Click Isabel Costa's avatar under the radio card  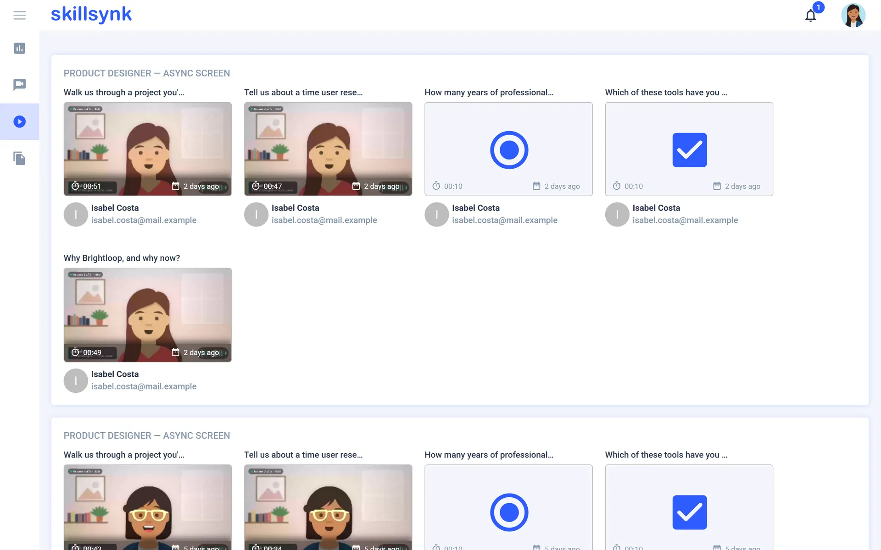(x=436, y=214)
